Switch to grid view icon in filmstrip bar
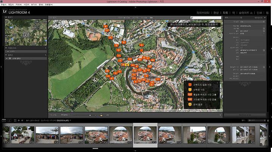Screen dimensions: 272x152 coord(15,120)
